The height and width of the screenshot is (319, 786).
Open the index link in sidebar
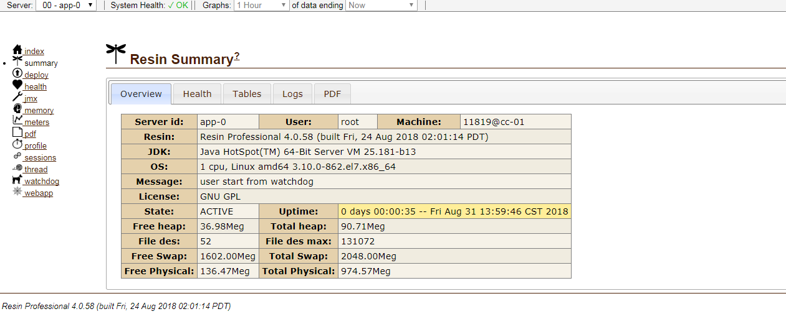pyautogui.click(x=34, y=52)
